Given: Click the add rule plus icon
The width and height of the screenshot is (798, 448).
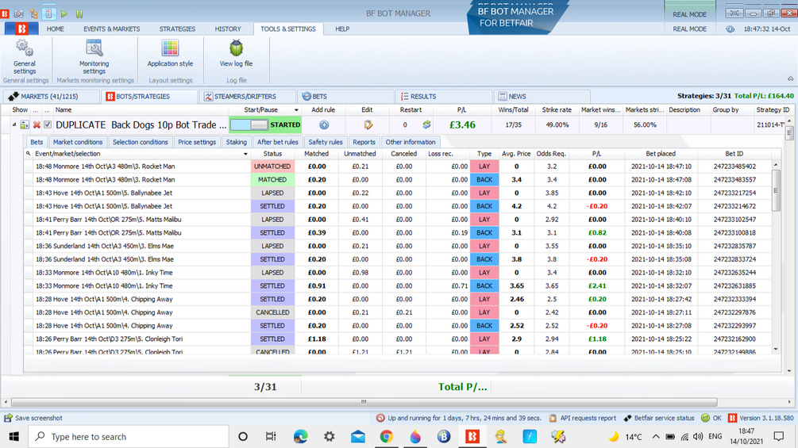Looking at the screenshot, I should pos(324,124).
